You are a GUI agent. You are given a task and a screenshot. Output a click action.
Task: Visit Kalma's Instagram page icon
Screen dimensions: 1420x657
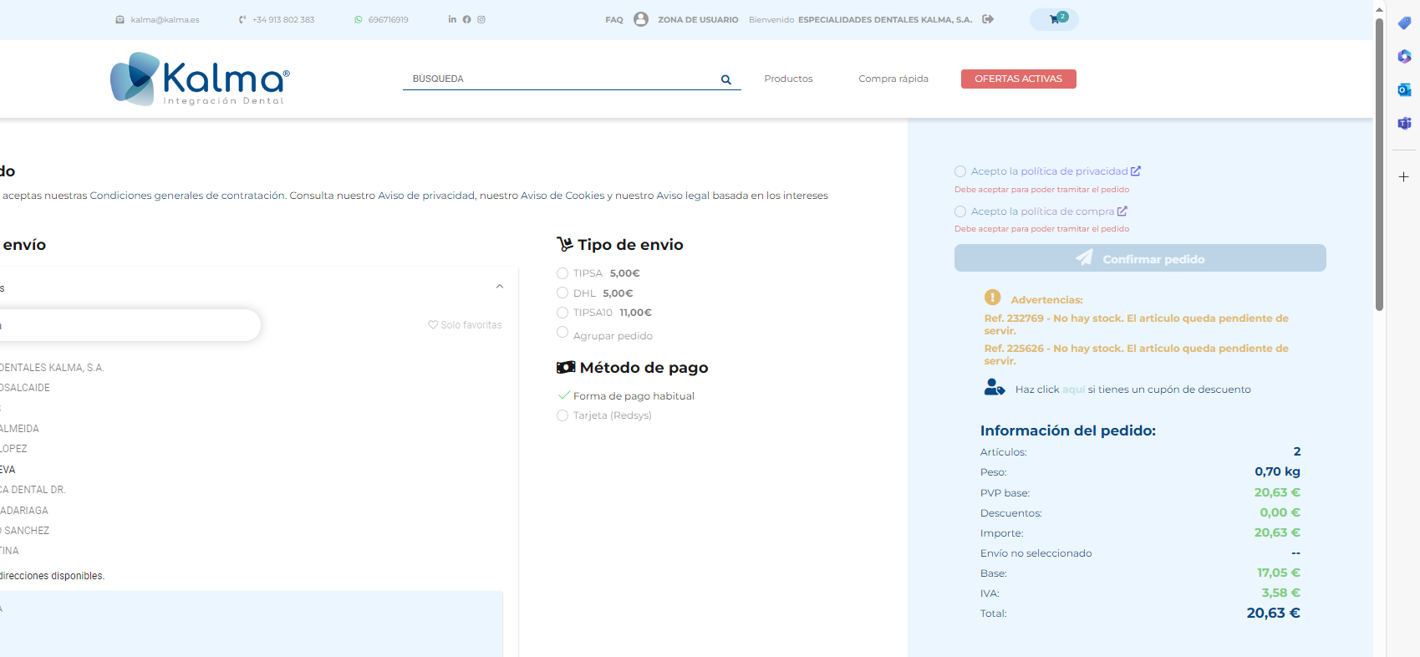(x=481, y=19)
